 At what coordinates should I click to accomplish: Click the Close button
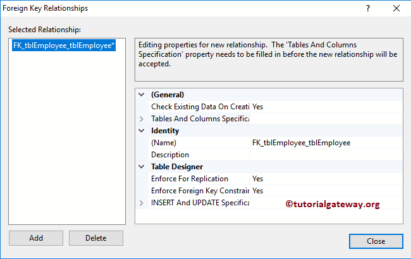tap(376, 241)
